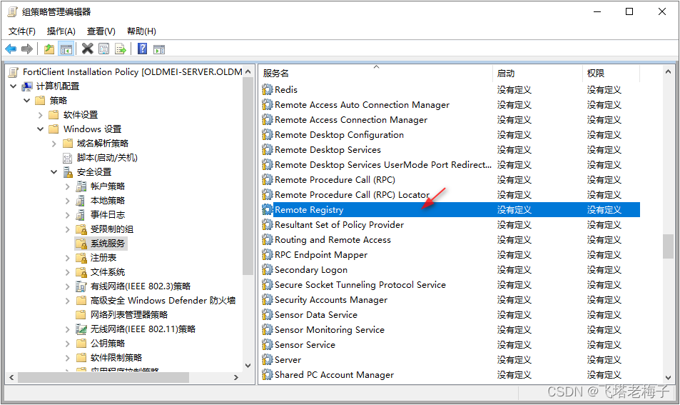Screen dimensions: 680x405
Task: Click the 帐户策略 node icon
Action: point(81,186)
